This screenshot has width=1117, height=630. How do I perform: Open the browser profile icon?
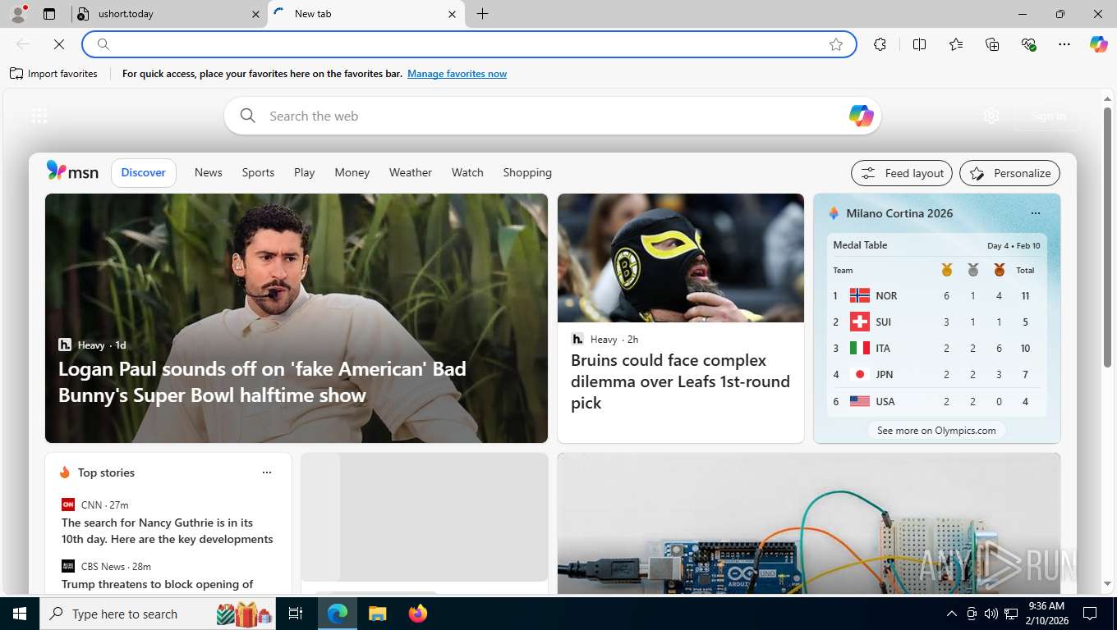[x=18, y=14]
